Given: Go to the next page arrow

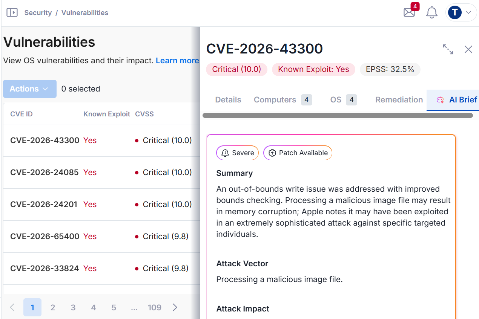Looking at the screenshot, I should (x=175, y=307).
